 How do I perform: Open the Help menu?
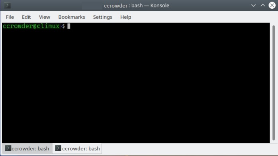[x=126, y=17]
